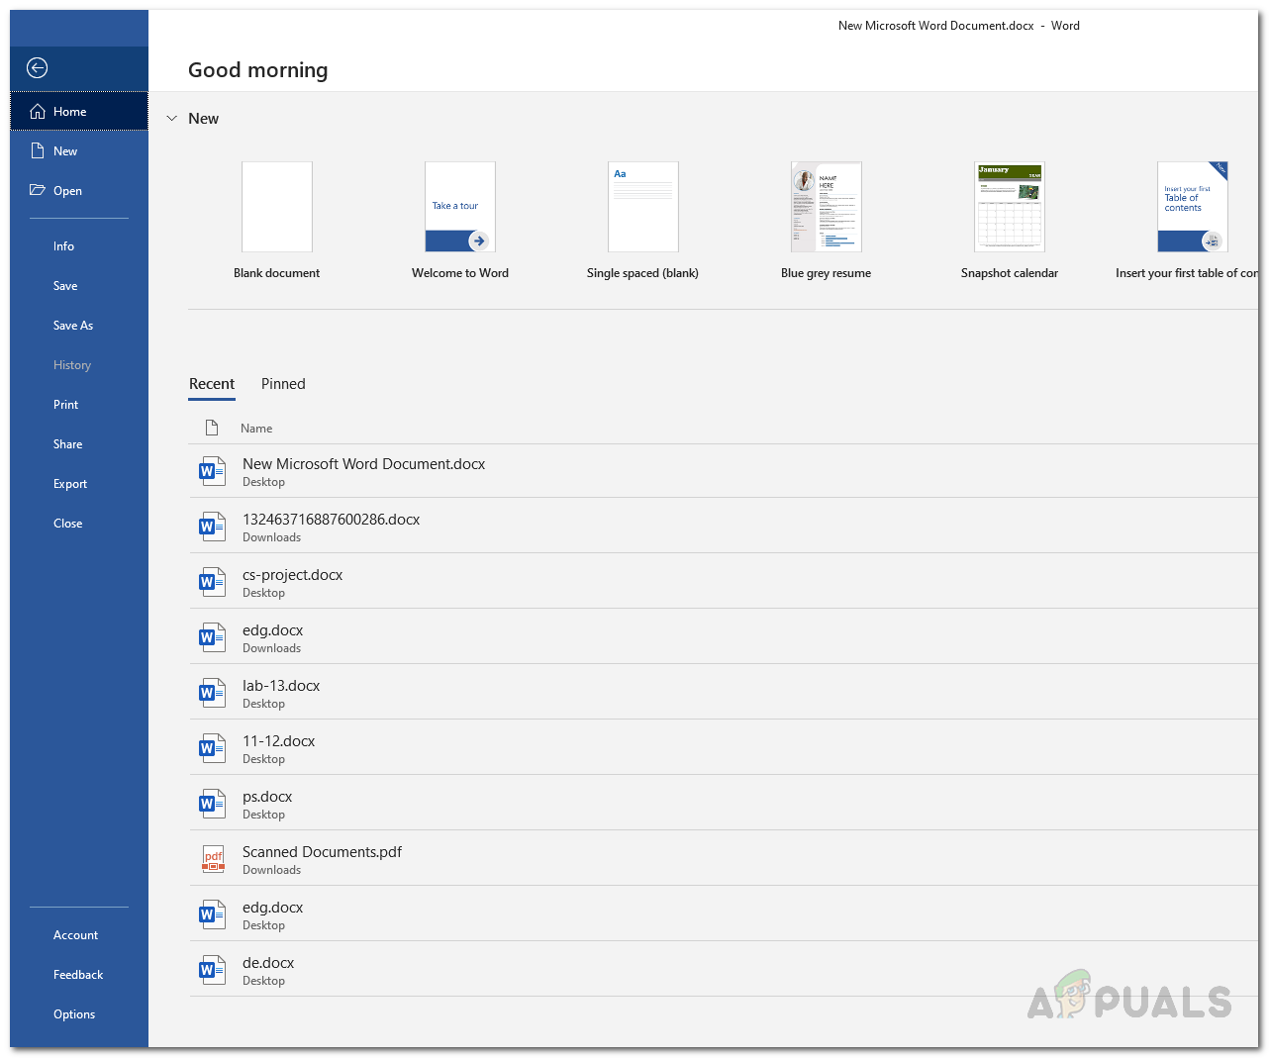Image resolution: width=1269 pixels, height=1058 pixels.
Task: Switch to the Pinned tab
Action: coord(283,384)
